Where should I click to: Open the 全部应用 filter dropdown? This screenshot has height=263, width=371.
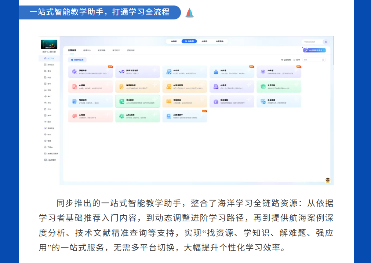[x=286, y=60]
